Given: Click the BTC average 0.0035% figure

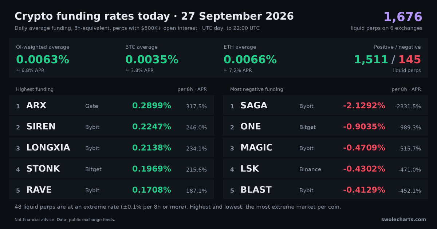Looking at the screenshot, I should pos(152,60).
